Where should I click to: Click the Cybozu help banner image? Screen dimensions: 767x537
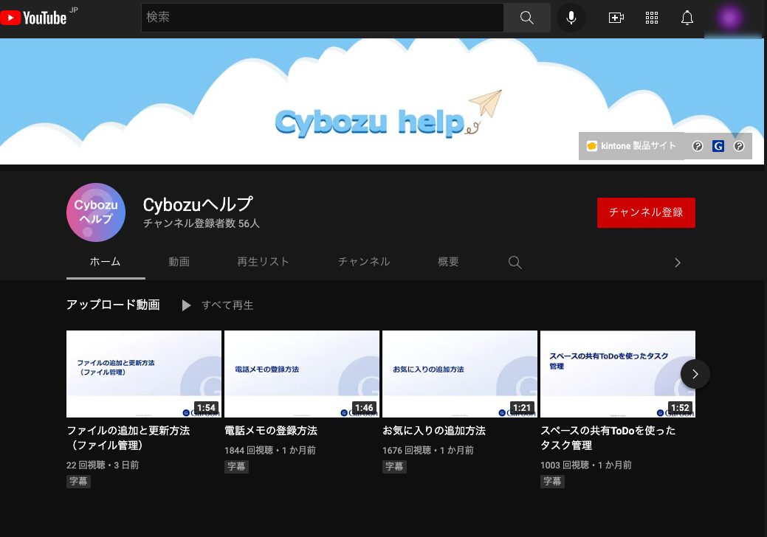point(382,102)
